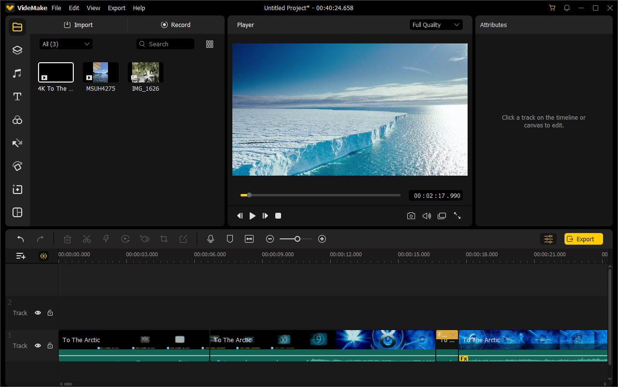Open the Filters panel below the Text tool
Screen dimensions: 618x387
[x=17, y=120]
